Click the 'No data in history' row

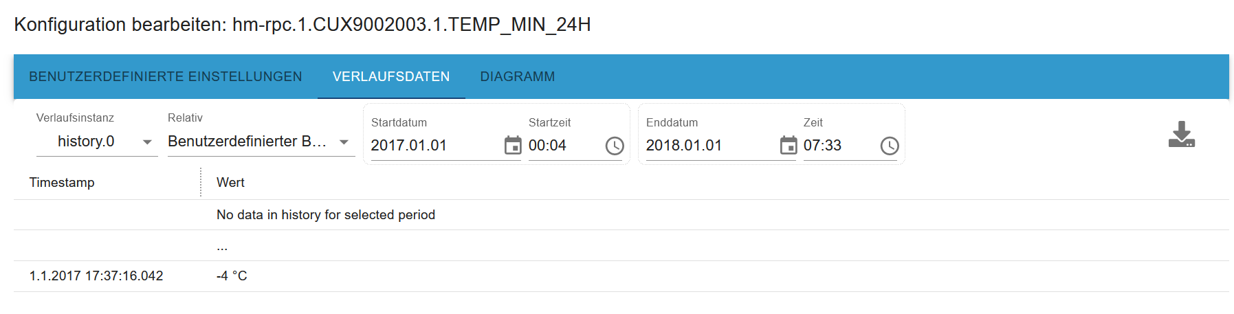325,215
